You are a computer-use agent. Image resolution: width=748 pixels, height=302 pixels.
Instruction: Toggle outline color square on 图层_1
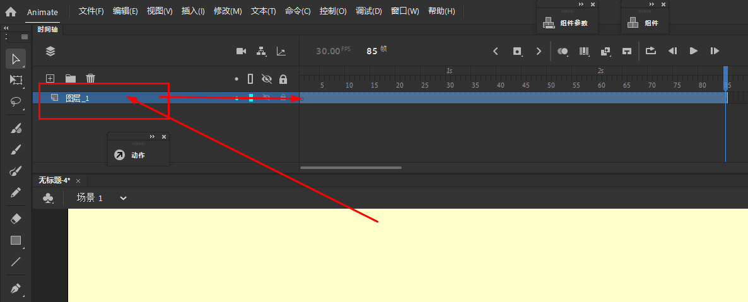[251, 98]
